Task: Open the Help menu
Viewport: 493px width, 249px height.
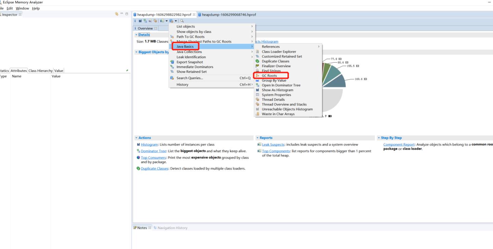Action: (36, 8)
